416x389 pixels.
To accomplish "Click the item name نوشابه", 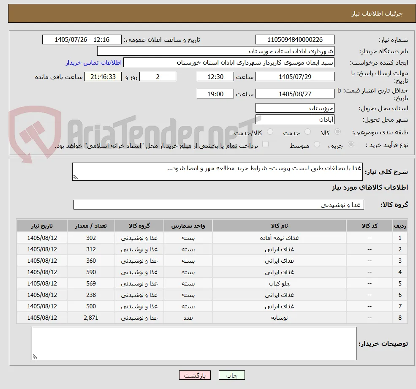I will point(279,318).
